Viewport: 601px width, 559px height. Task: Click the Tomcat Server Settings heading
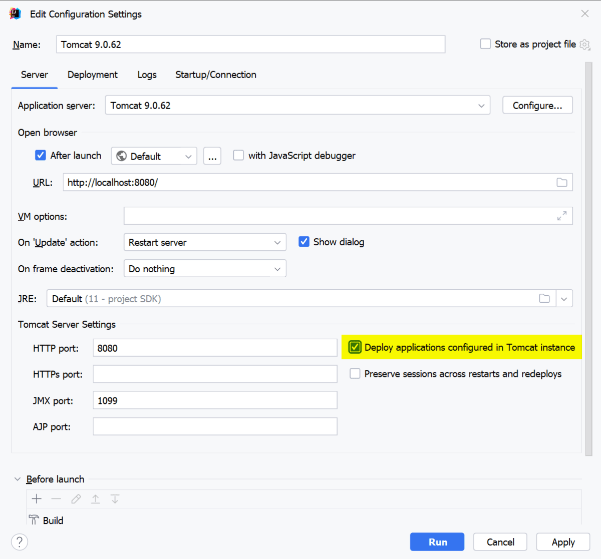(67, 324)
